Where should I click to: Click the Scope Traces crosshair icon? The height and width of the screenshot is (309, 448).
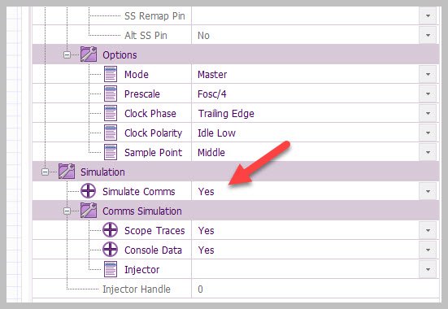(111, 230)
